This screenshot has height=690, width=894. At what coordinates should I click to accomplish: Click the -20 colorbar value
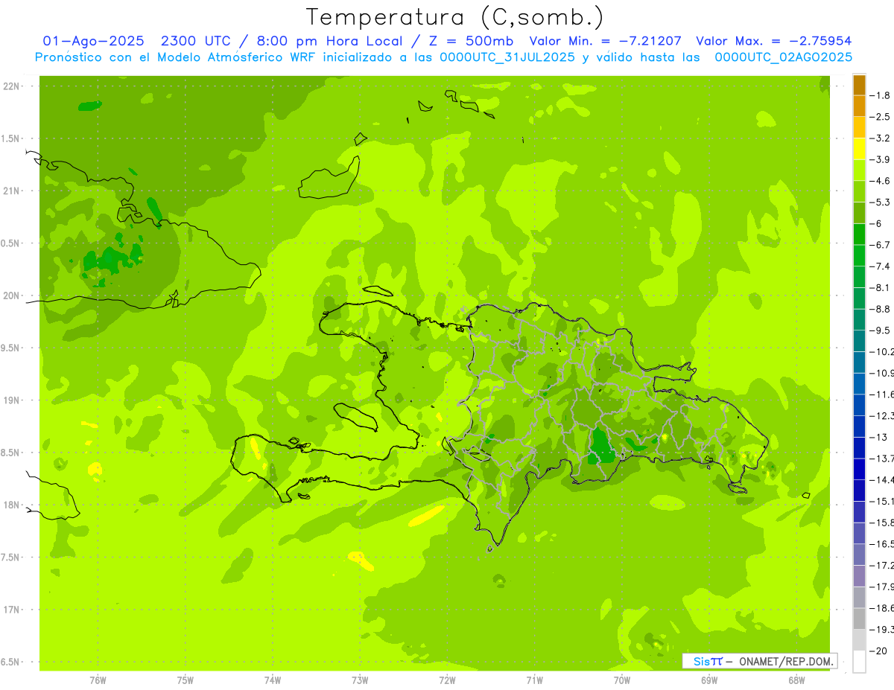tap(878, 651)
